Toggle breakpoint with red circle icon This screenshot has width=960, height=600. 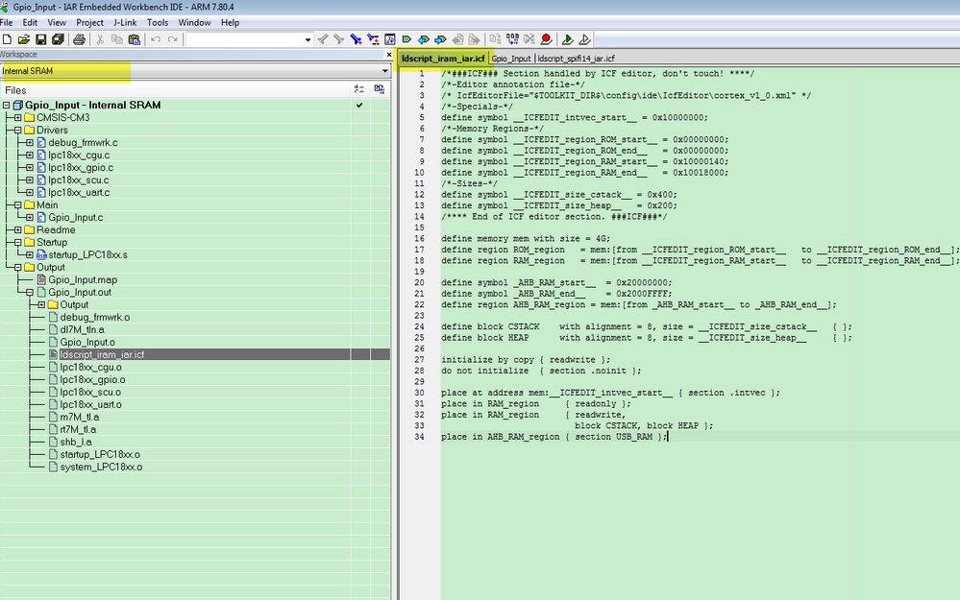point(546,39)
